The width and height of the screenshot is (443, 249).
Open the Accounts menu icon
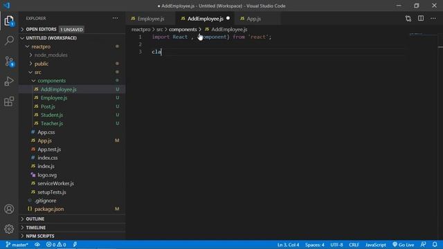click(9, 209)
